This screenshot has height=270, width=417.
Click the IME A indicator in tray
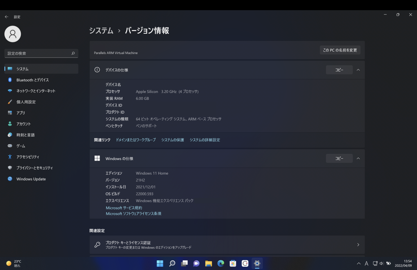click(x=367, y=264)
